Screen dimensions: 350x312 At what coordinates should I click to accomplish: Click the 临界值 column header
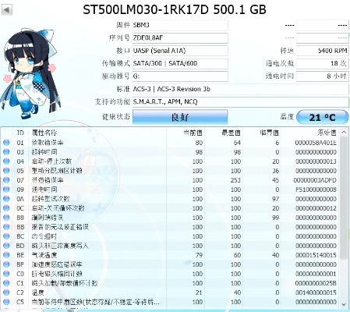269,133
